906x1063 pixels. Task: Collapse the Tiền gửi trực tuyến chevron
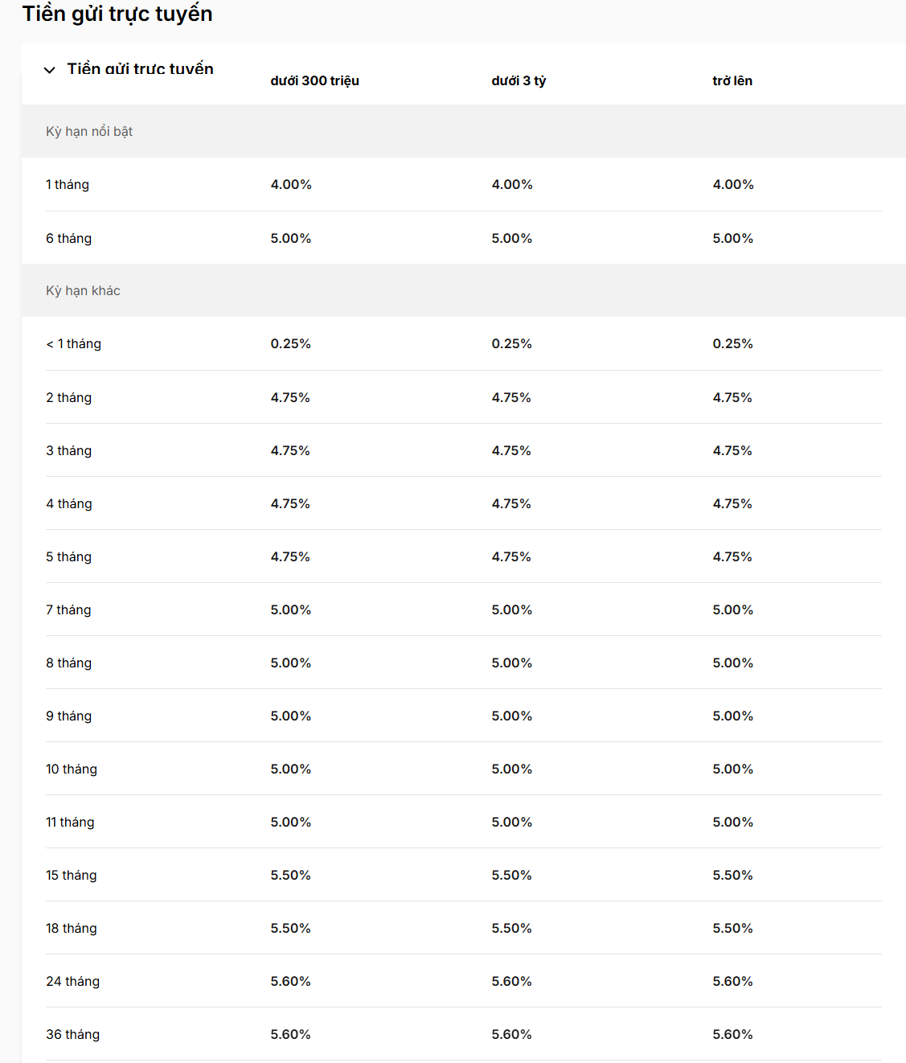click(50, 70)
